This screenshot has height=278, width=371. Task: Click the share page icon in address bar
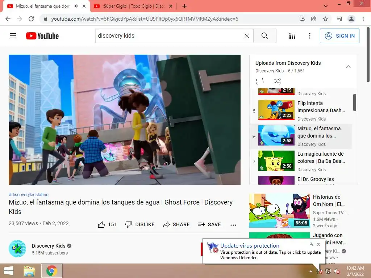[313, 19]
